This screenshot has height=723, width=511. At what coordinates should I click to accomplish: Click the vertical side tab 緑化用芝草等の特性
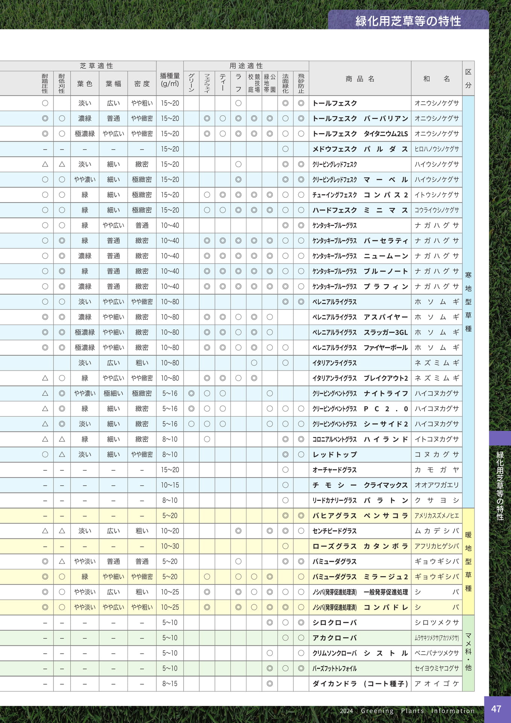click(500, 486)
